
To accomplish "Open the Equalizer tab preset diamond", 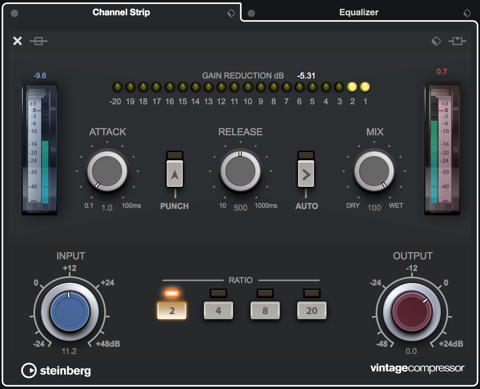I will click(x=467, y=13).
